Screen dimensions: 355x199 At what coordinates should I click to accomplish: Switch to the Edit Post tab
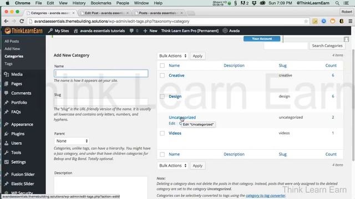pos(104,13)
